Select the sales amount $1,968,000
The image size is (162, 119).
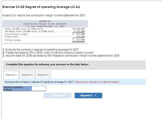pyautogui.click(x=79, y=29)
